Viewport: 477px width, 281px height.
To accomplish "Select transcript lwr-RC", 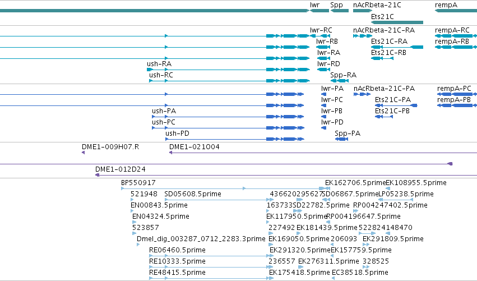I will [x=321, y=30].
